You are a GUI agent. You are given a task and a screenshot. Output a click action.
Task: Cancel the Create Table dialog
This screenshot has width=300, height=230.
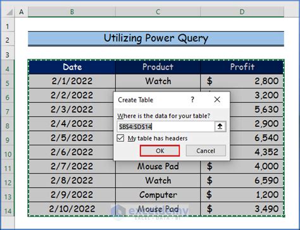tap(206, 151)
